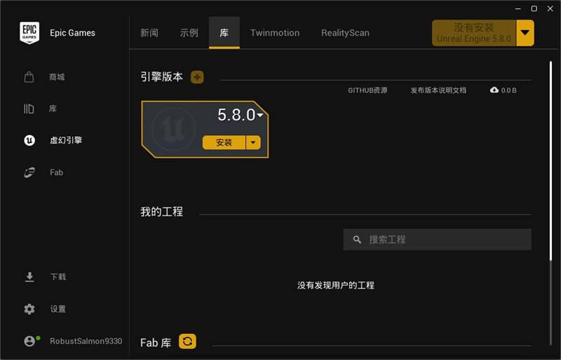Open the RealityScan tab
This screenshot has width=561, height=360.
tap(345, 33)
